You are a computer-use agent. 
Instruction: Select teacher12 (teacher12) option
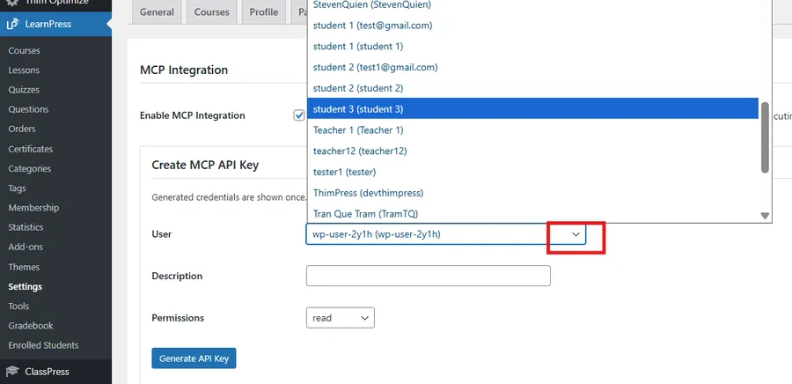[x=533, y=151]
